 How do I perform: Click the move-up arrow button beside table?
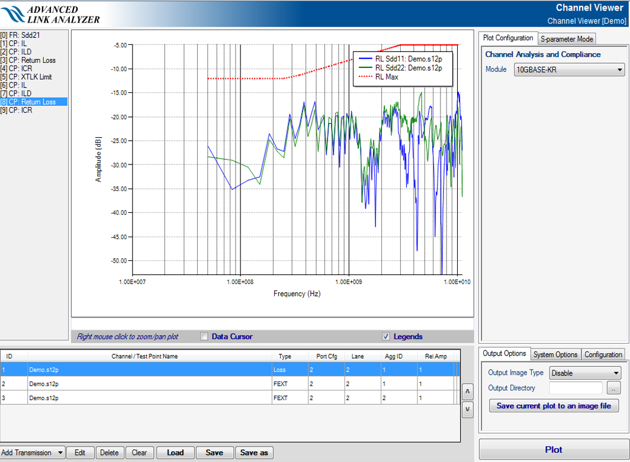(x=467, y=391)
